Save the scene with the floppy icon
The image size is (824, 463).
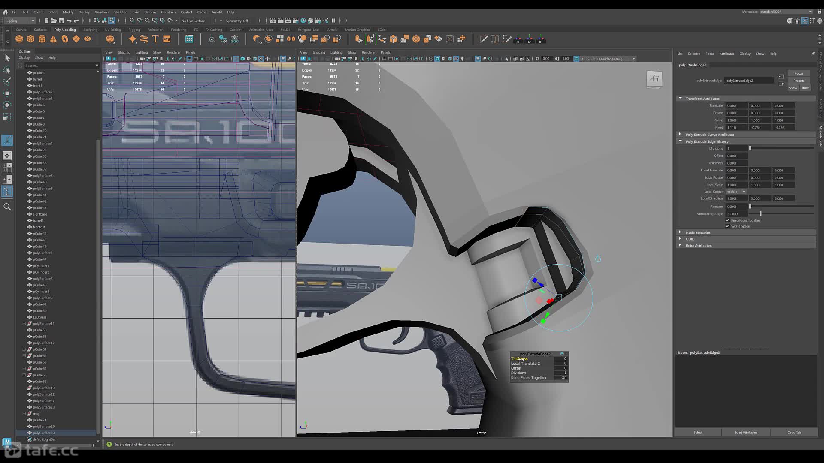tap(61, 21)
